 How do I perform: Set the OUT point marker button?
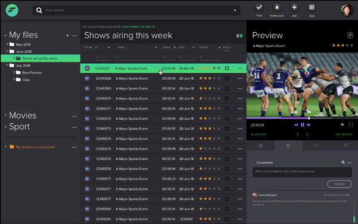(x=307, y=135)
